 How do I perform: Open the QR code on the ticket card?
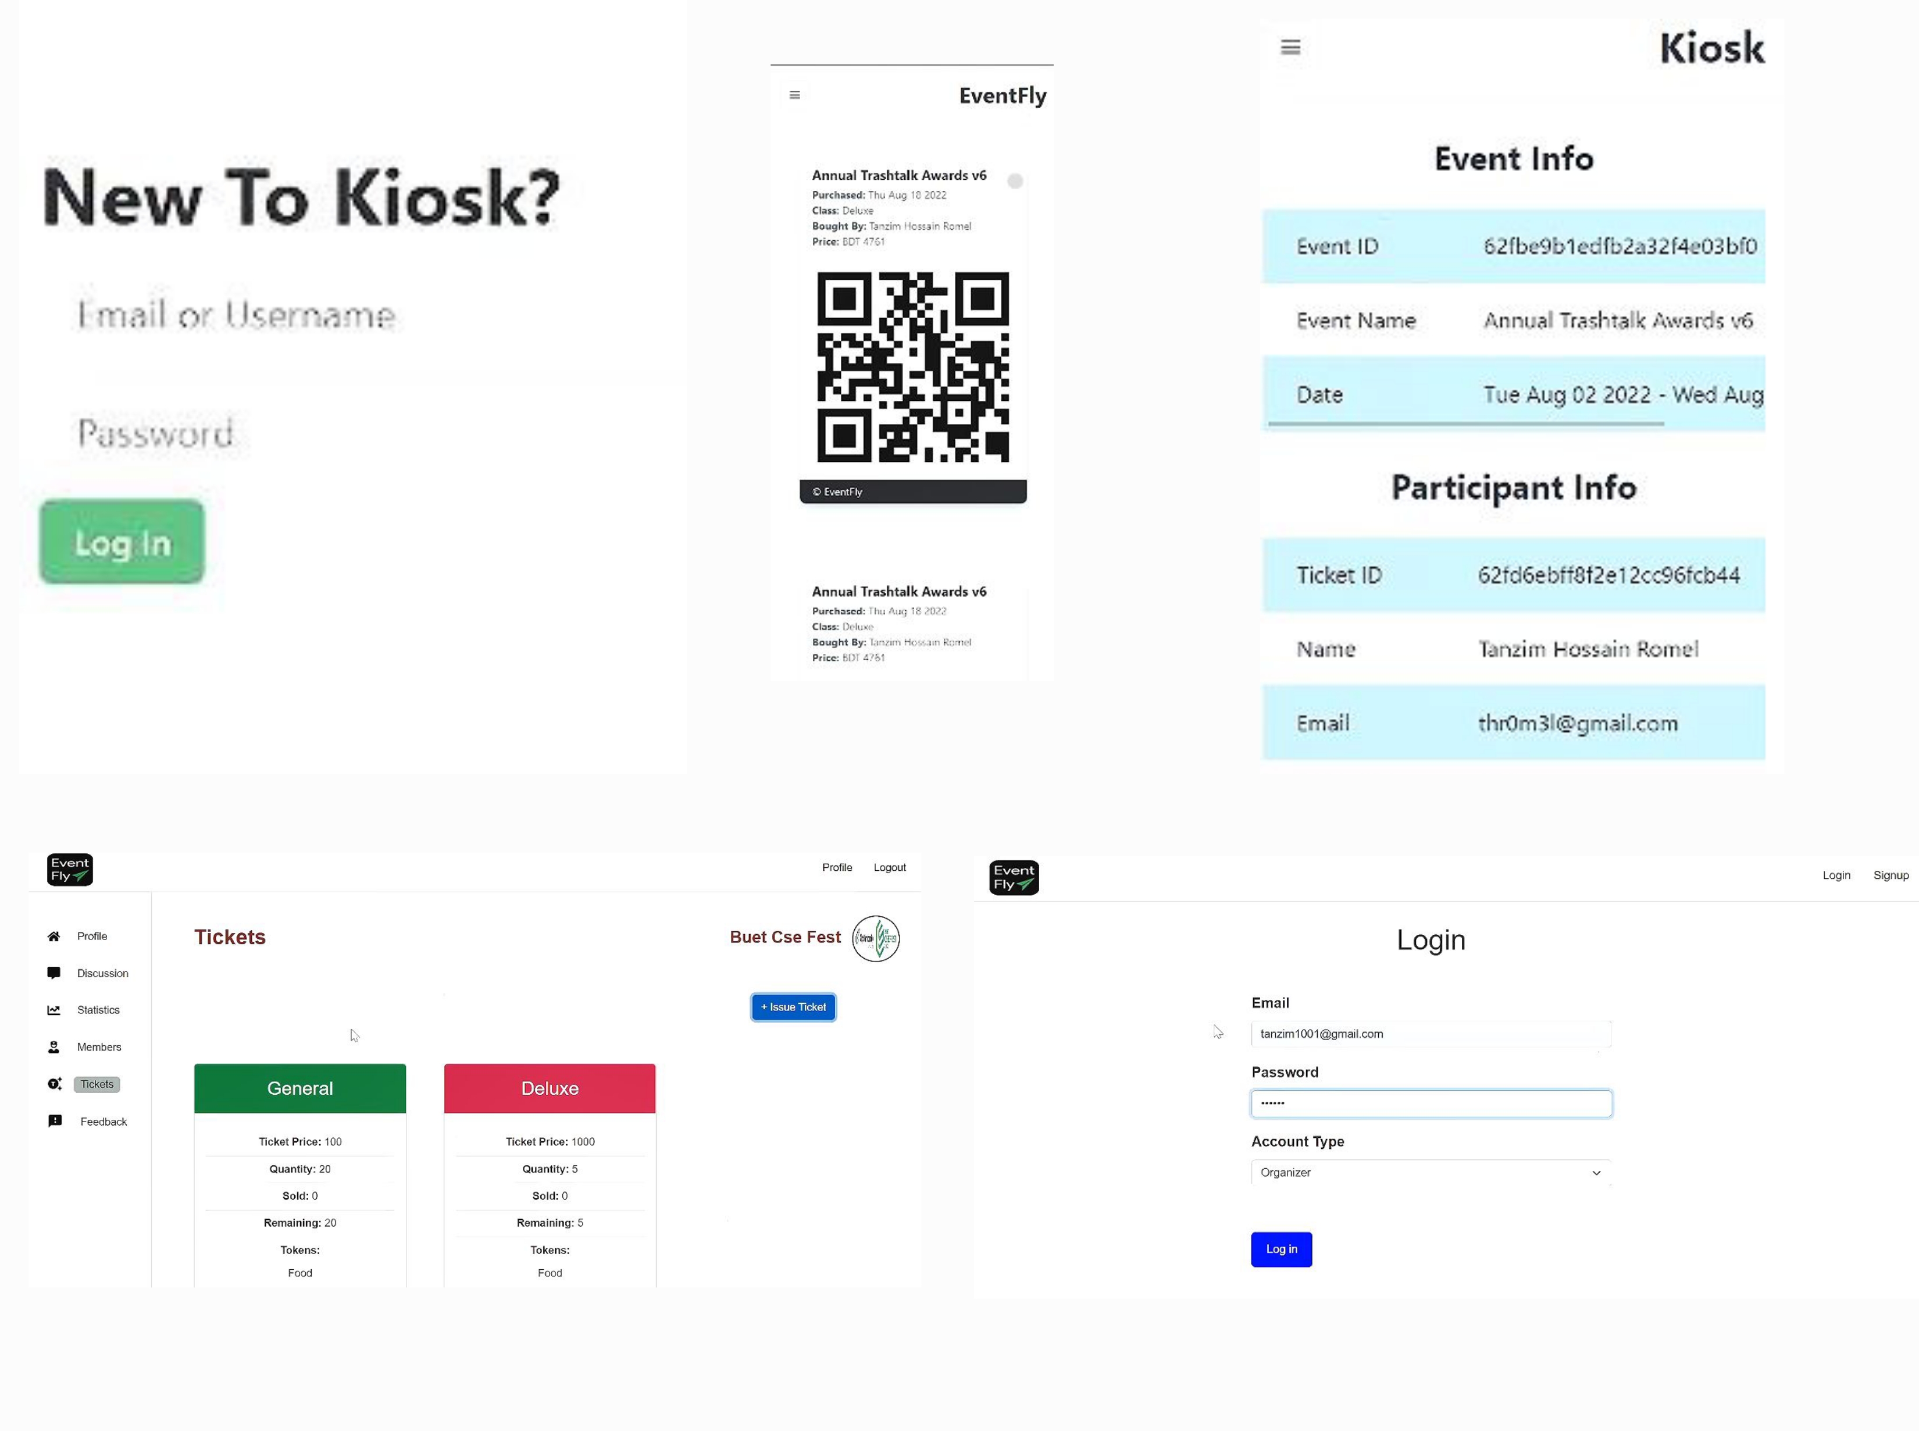pyautogui.click(x=913, y=367)
